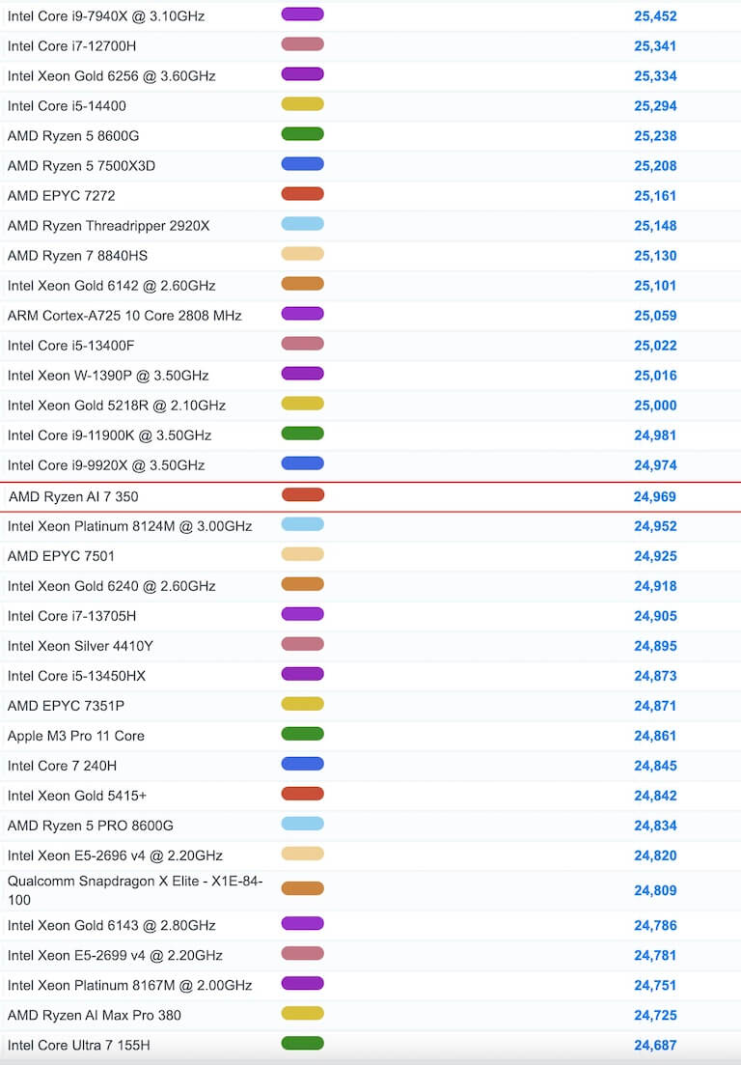Image resolution: width=741 pixels, height=1065 pixels.
Task: Click the swatch for Intel Xeon W-1390P
Action: 303,374
